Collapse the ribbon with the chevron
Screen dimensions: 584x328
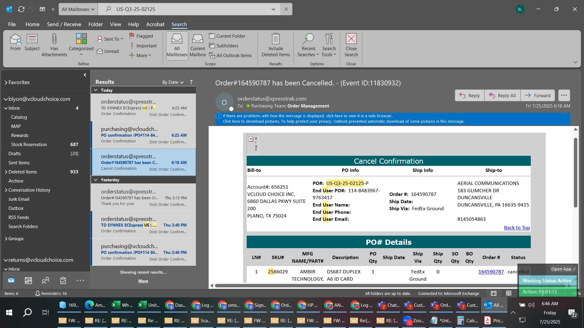pyautogui.click(x=575, y=62)
